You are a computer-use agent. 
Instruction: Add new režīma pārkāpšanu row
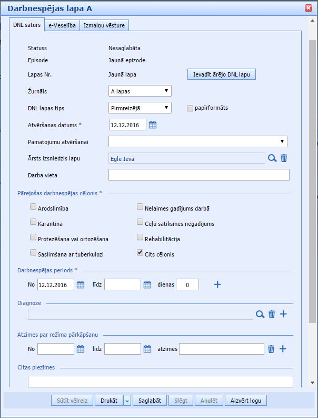pos(283,349)
